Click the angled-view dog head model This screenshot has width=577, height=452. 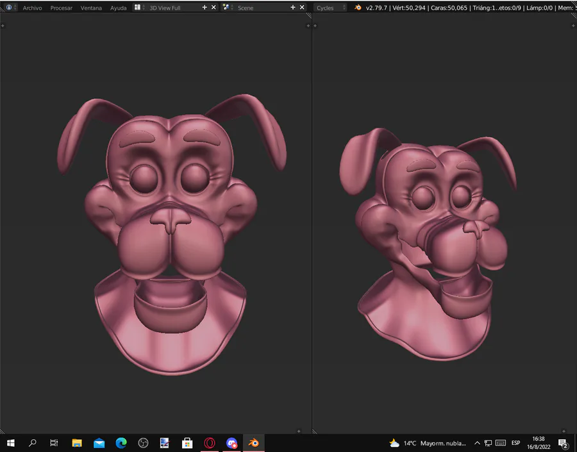428,244
